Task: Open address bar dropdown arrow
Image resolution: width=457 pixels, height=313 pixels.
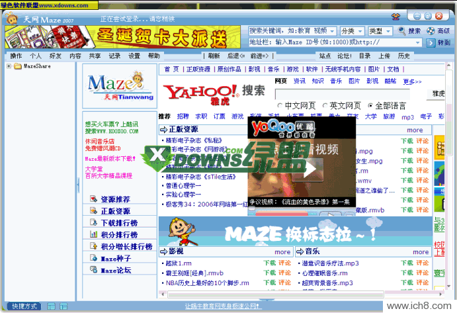Action: click(418, 42)
